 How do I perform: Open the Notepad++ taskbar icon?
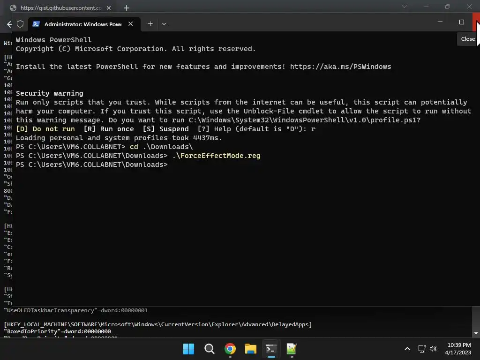(x=292, y=349)
